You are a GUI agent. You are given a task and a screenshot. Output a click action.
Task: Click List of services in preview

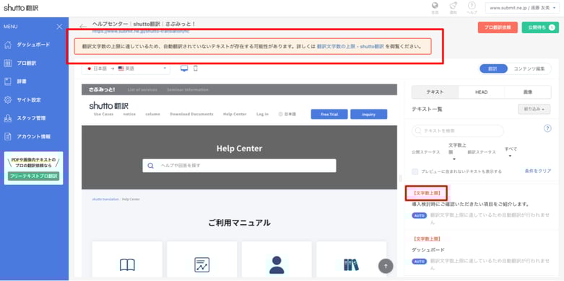(142, 90)
